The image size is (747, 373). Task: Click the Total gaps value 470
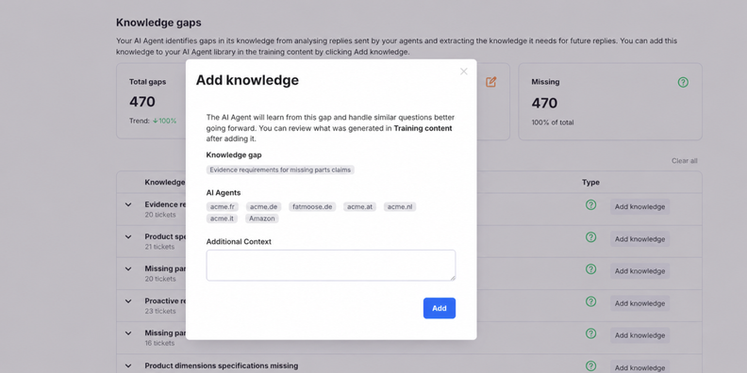[x=142, y=102]
